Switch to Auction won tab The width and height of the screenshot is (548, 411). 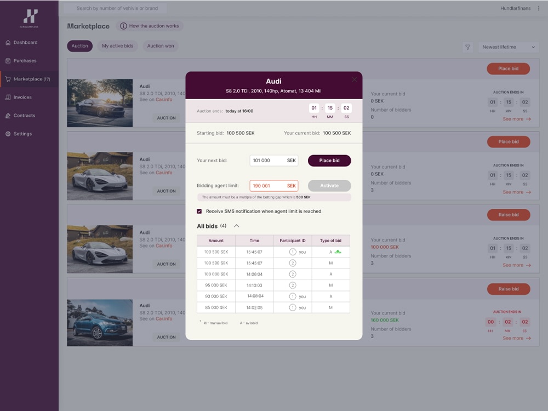[x=161, y=46]
